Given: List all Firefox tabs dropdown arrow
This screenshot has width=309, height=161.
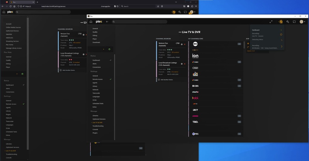Looking at the screenshot, I should tap(176, 2).
